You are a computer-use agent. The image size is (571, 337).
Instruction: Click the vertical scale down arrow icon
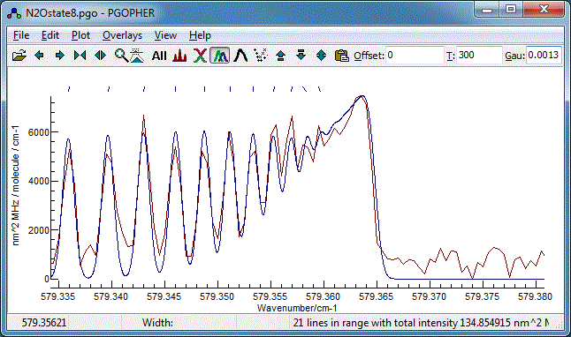pyautogui.click(x=301, y=56)
